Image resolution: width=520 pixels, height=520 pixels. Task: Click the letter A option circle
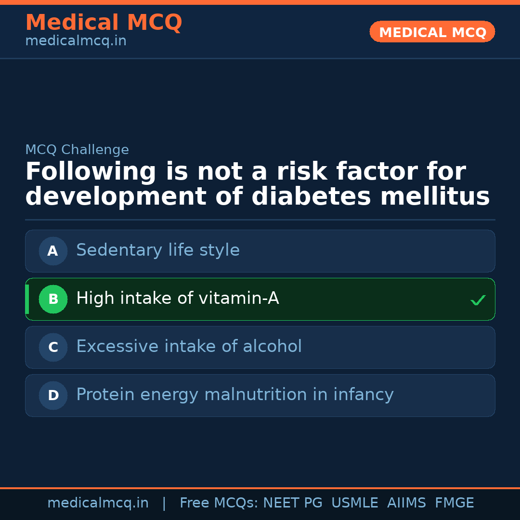(53, 251)
